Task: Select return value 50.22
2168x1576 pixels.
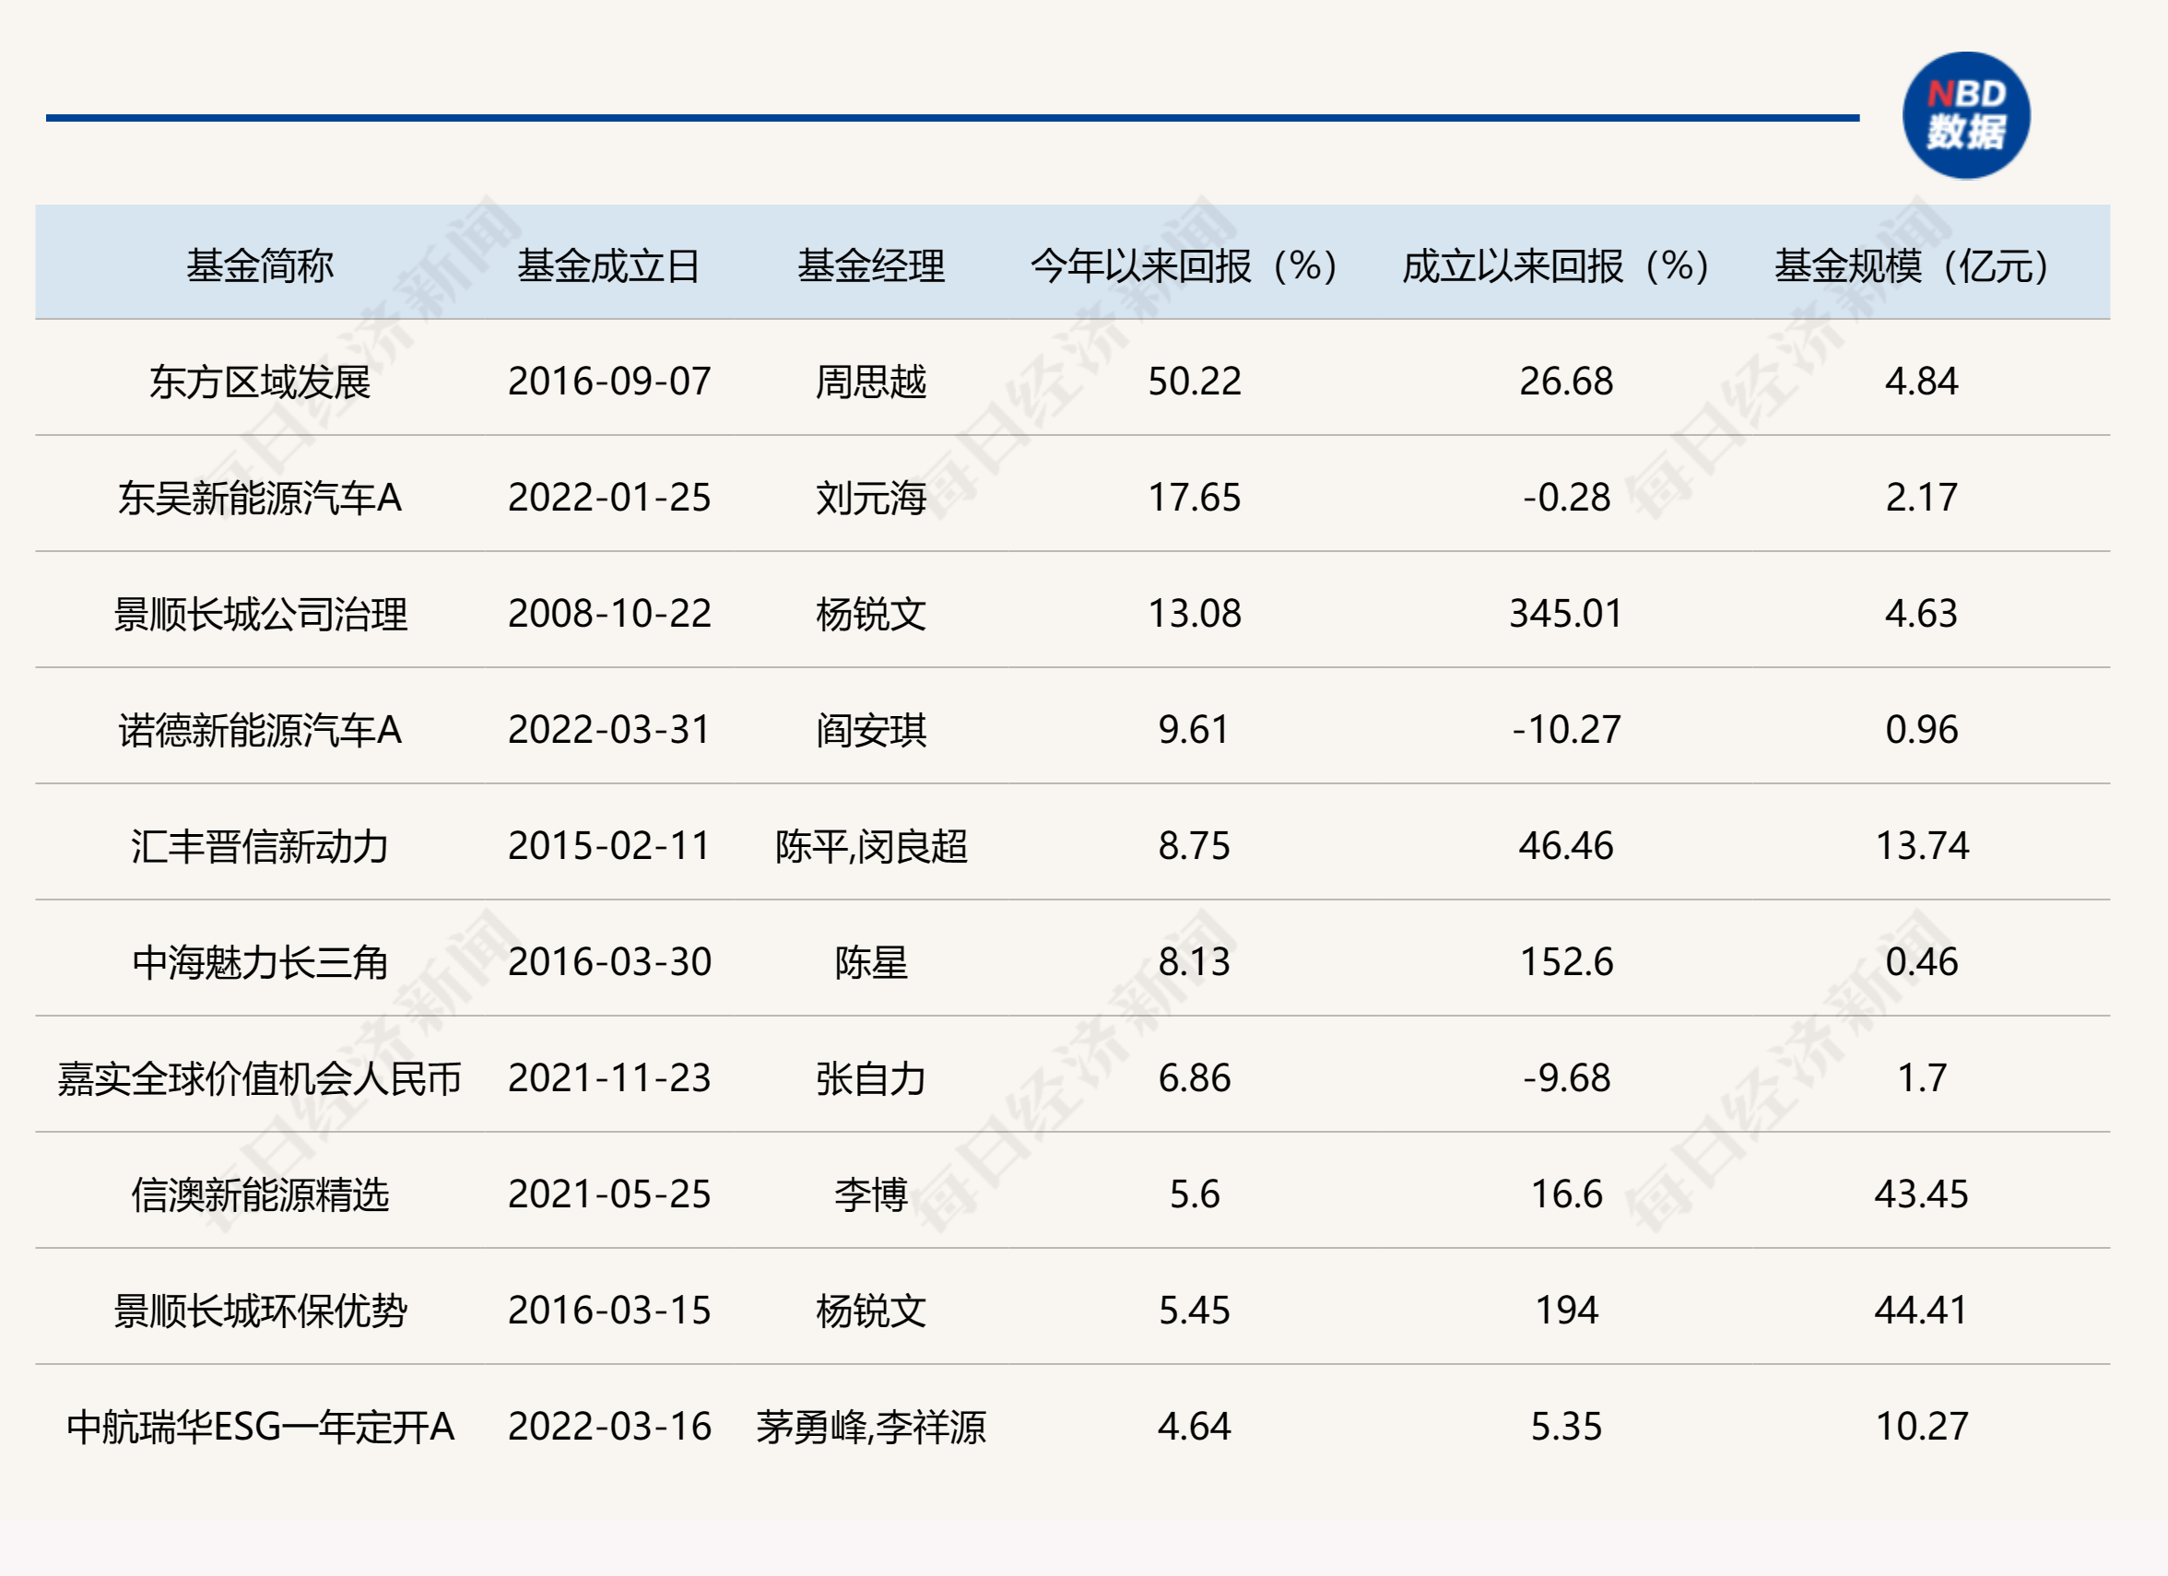Action: 1194,382
